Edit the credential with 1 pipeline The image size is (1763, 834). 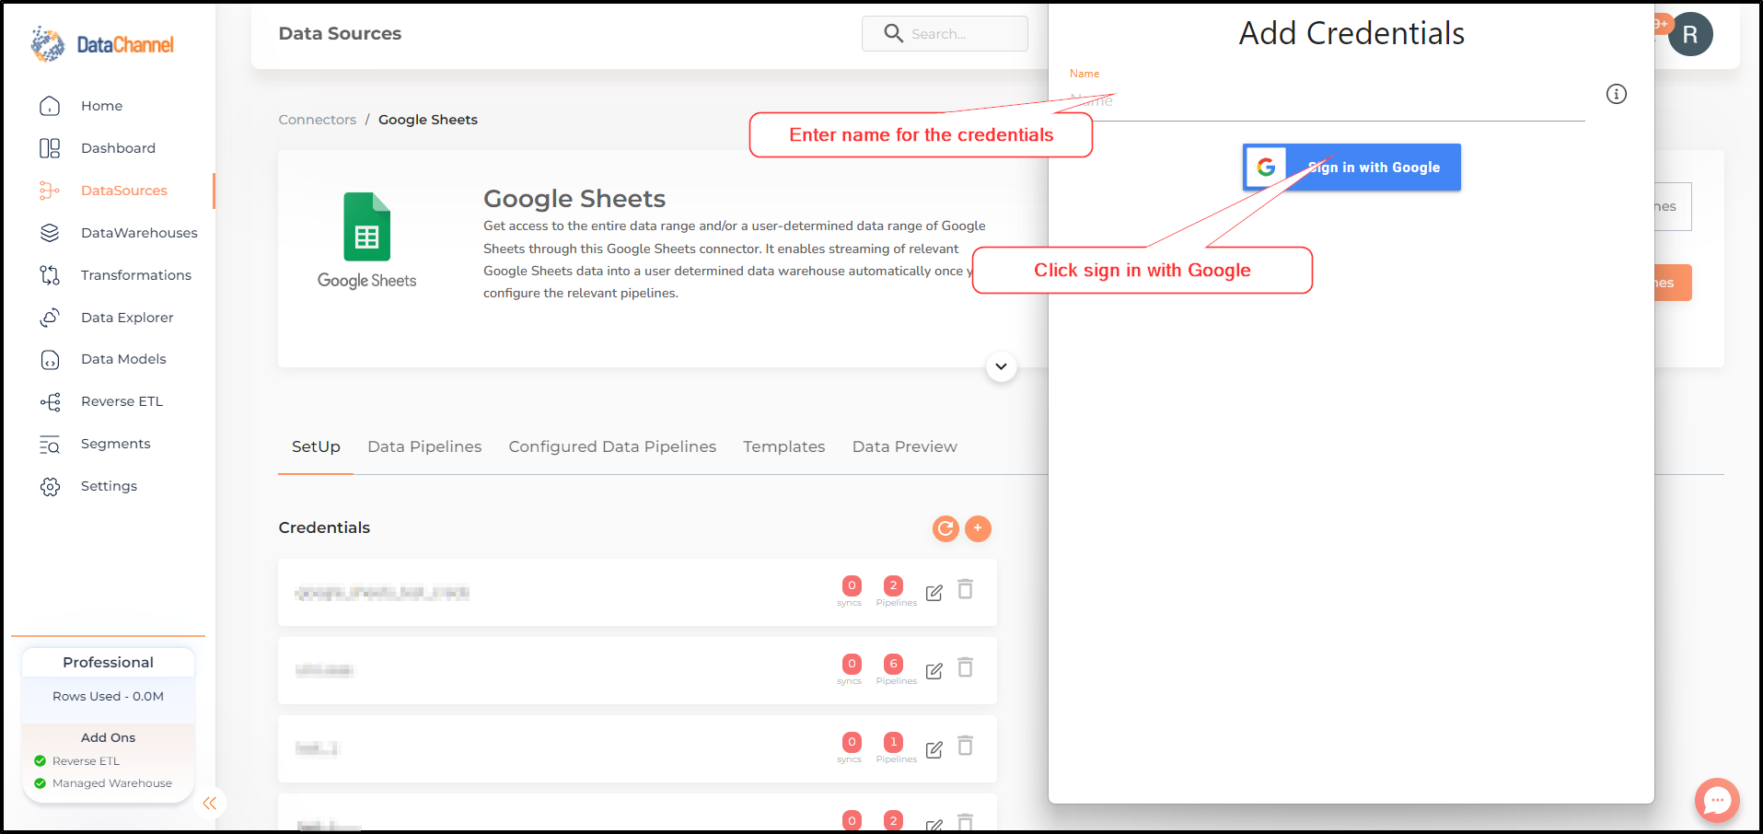(934, 749)
